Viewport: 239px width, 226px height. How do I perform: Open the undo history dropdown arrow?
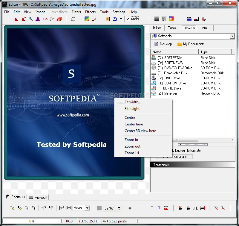pyautogui.click(x=121, y=19)
